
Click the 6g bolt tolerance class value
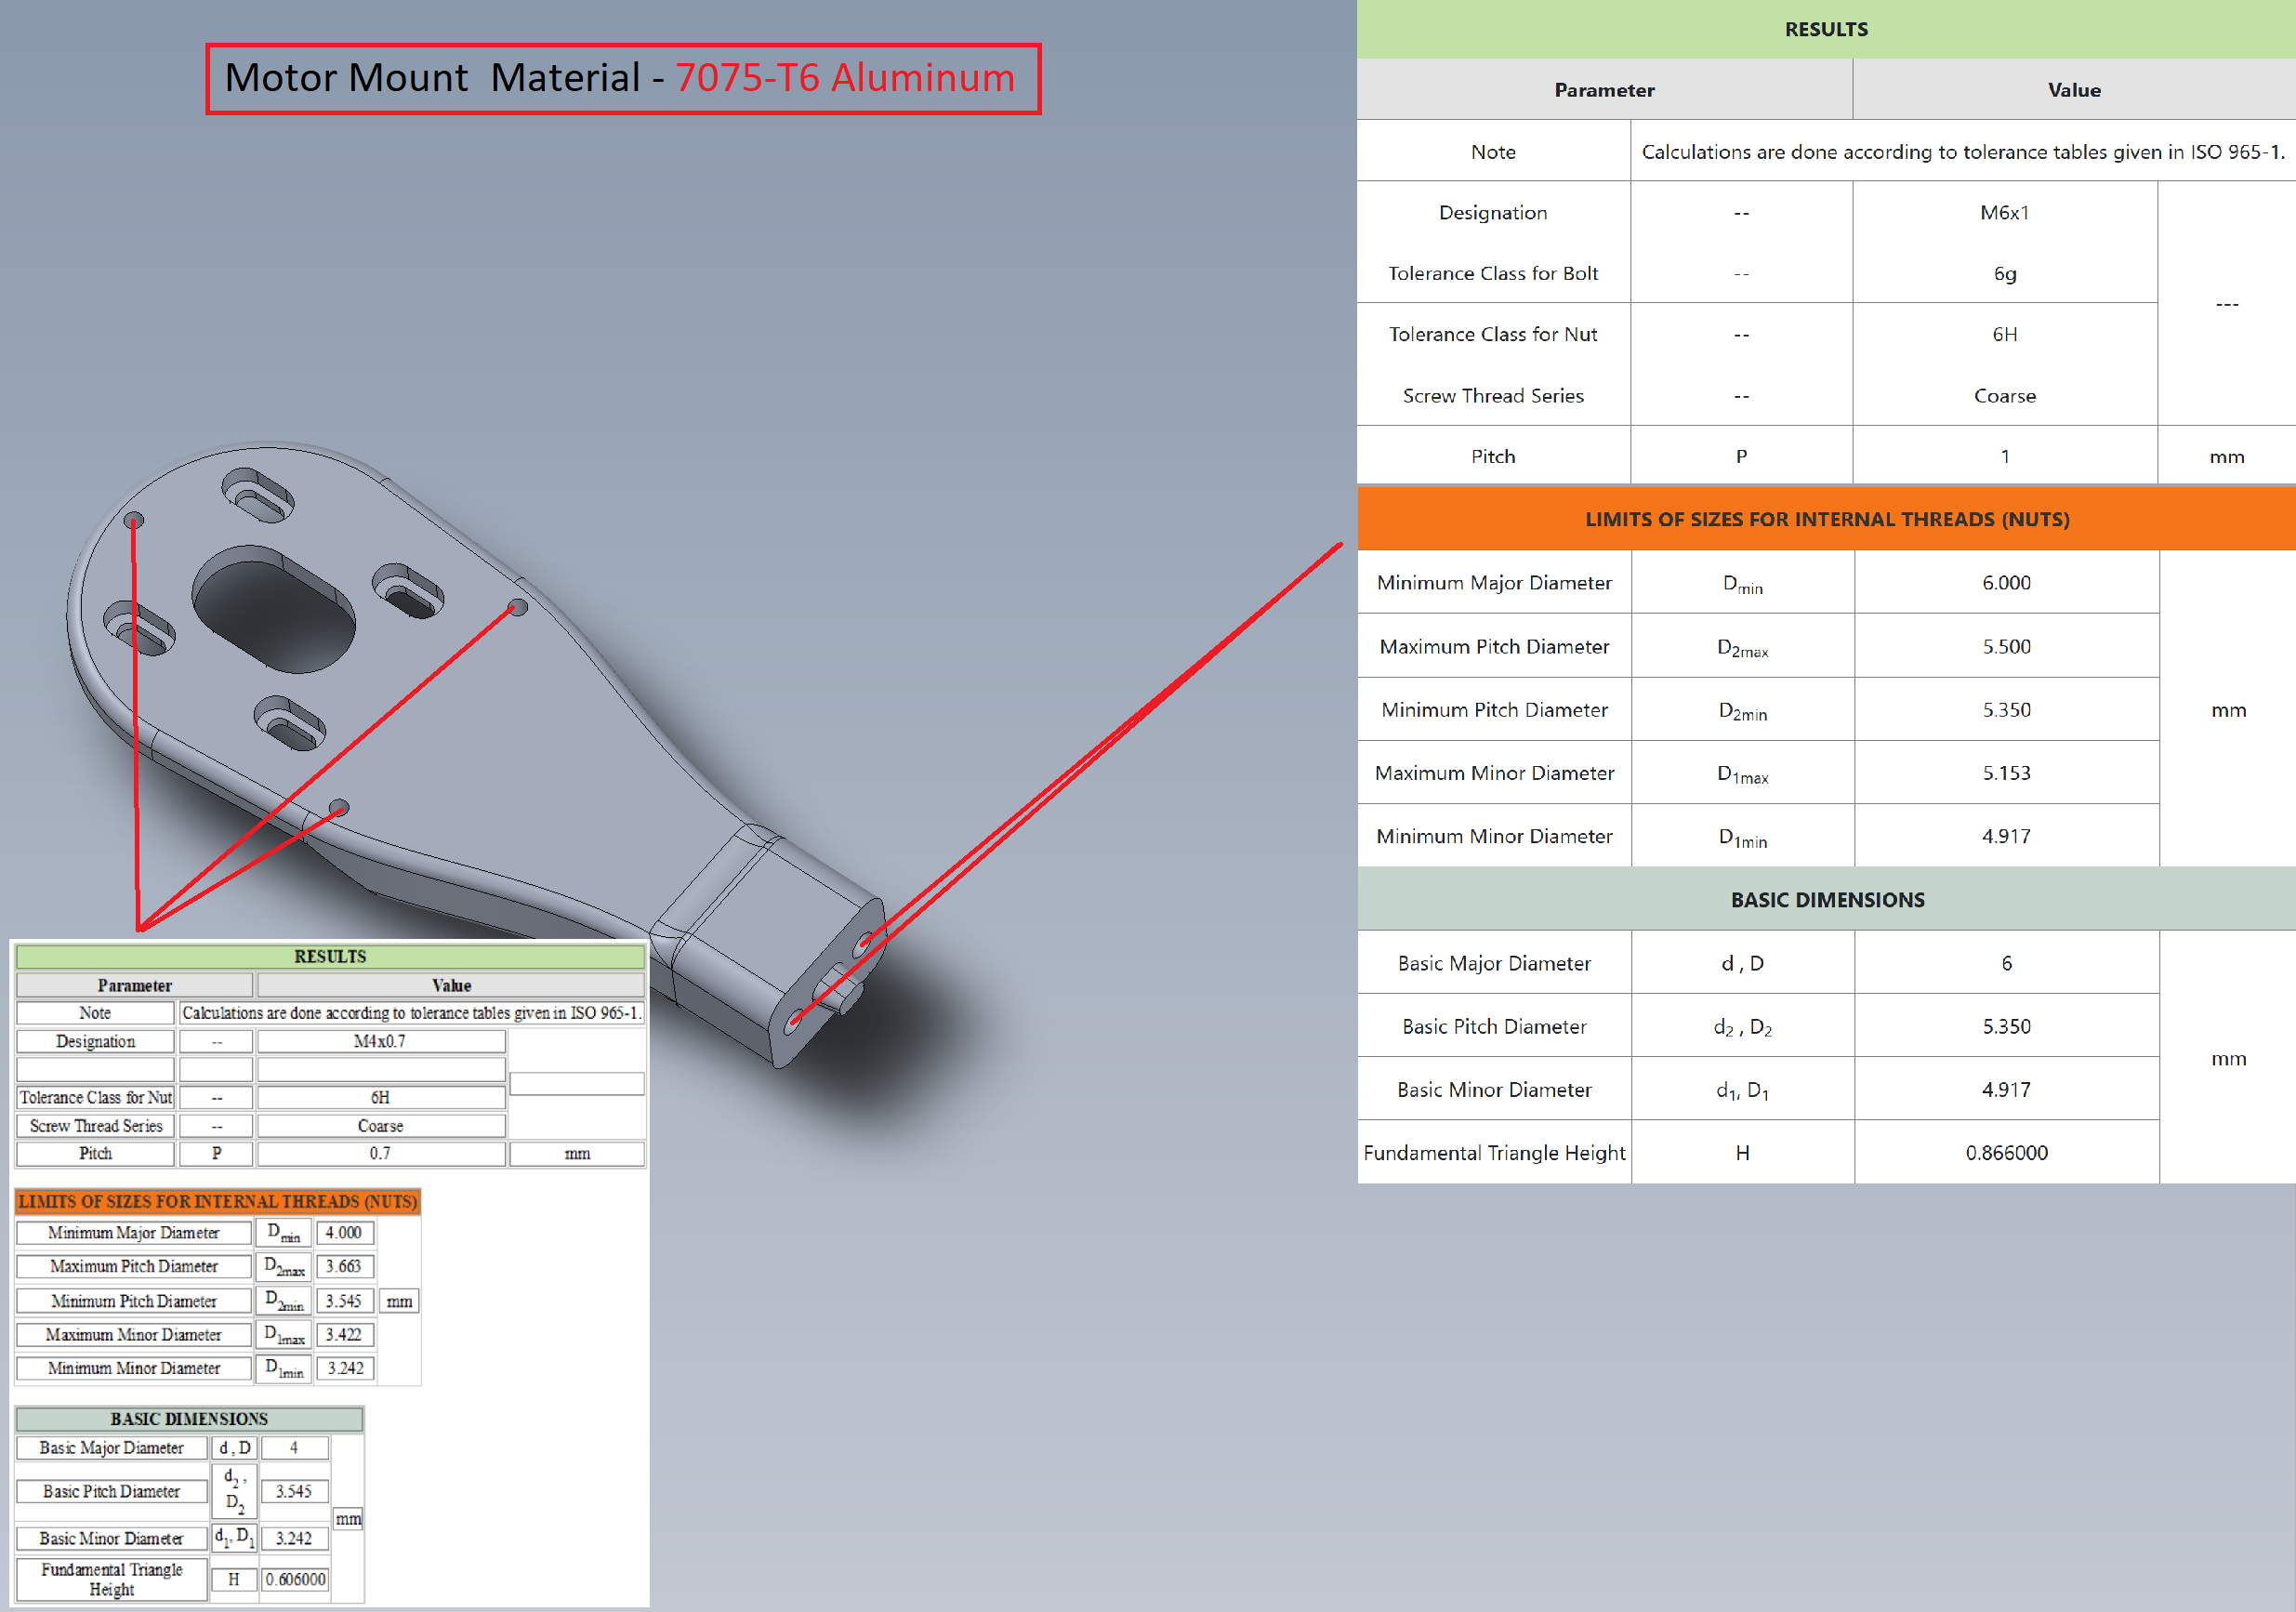2004,273
